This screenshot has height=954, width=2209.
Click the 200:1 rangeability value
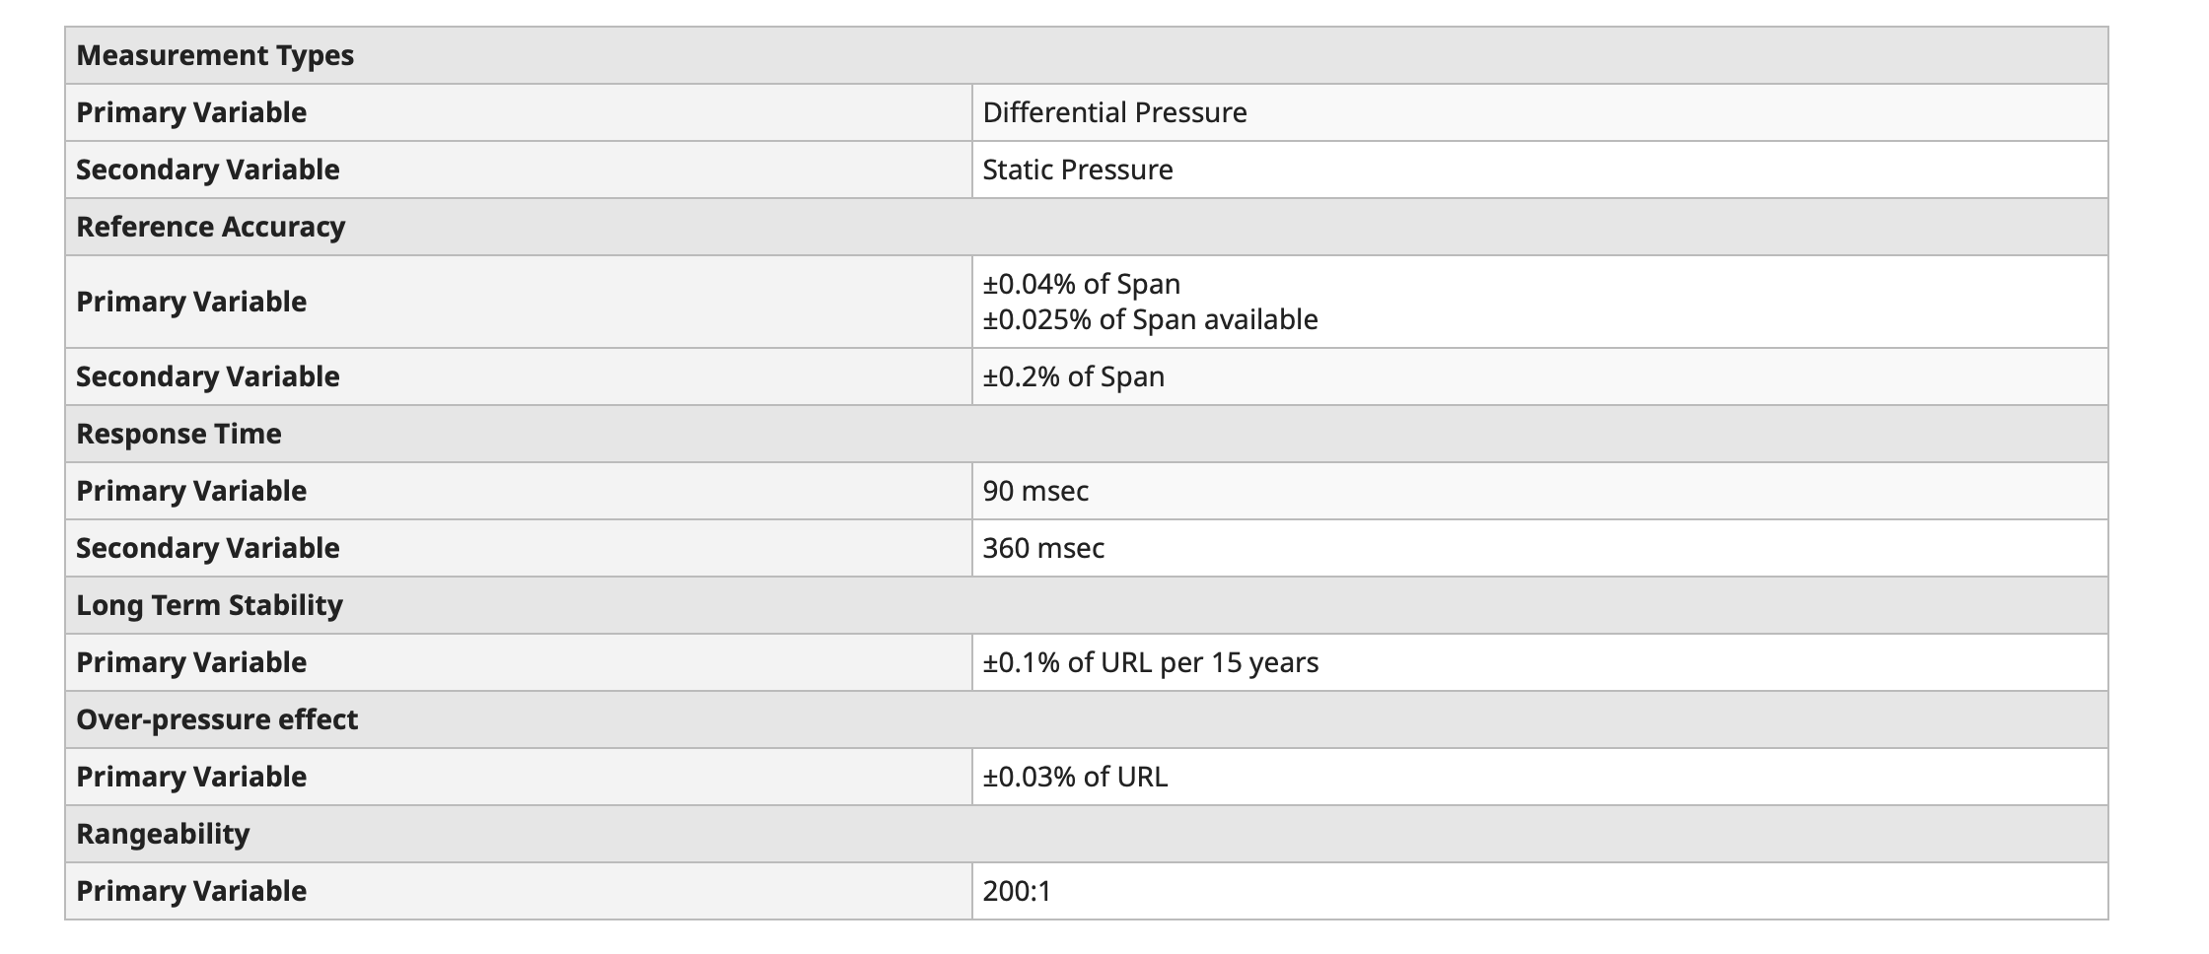(x=1017, y=891)
